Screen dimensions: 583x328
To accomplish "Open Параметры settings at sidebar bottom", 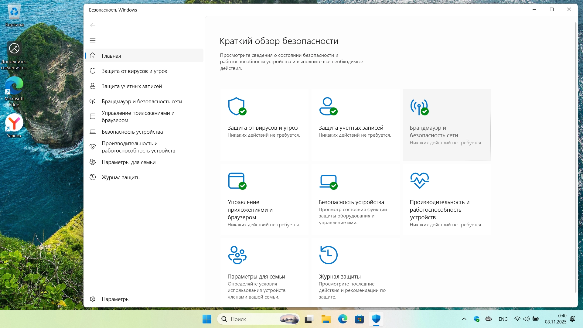I will pos(115,299).
